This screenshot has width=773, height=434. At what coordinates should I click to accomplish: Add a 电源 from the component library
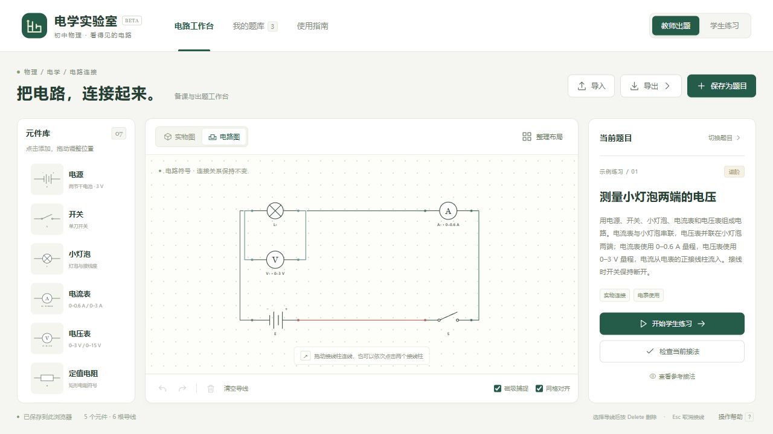(76, 180)
